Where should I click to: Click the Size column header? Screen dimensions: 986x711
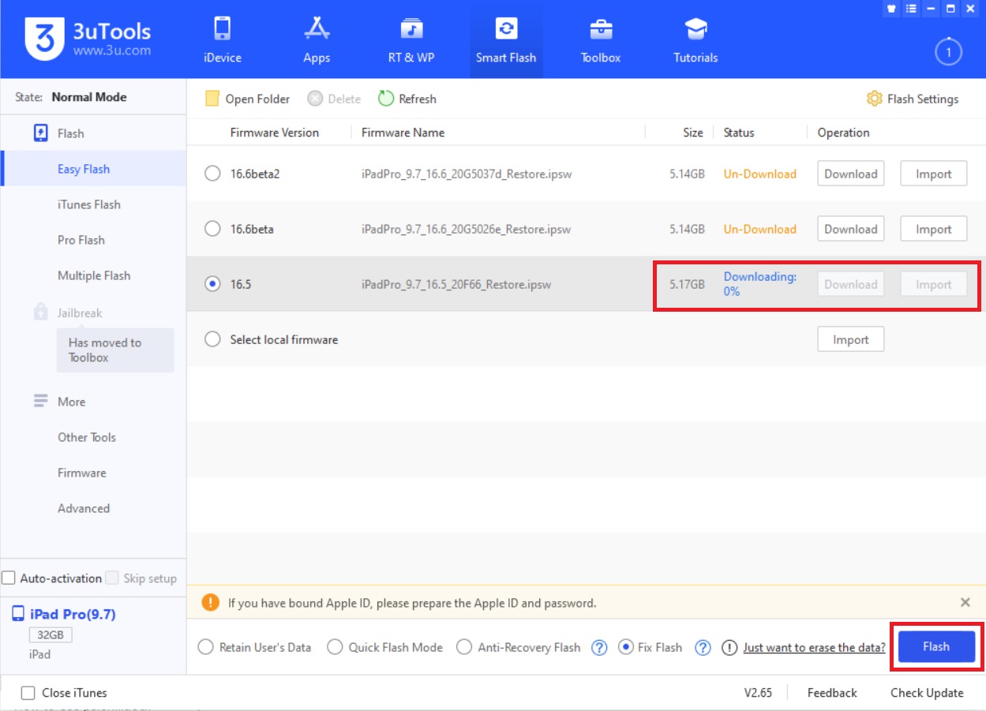[x=693, y=133]
